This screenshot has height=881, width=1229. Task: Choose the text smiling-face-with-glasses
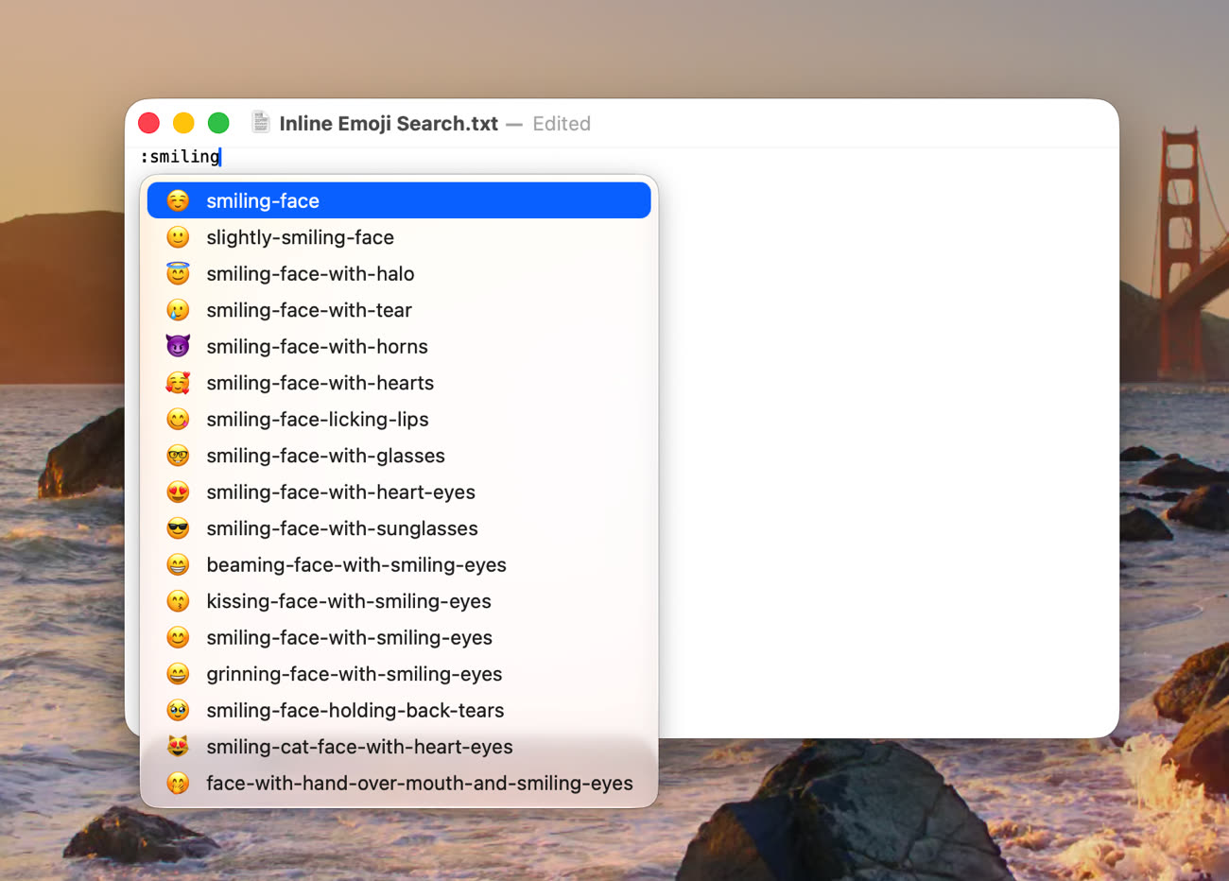(x=325, y=456)
